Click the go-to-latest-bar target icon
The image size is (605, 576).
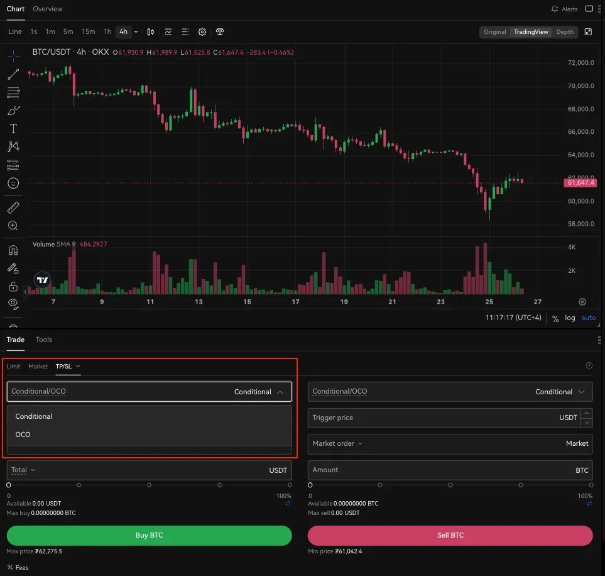582,302
